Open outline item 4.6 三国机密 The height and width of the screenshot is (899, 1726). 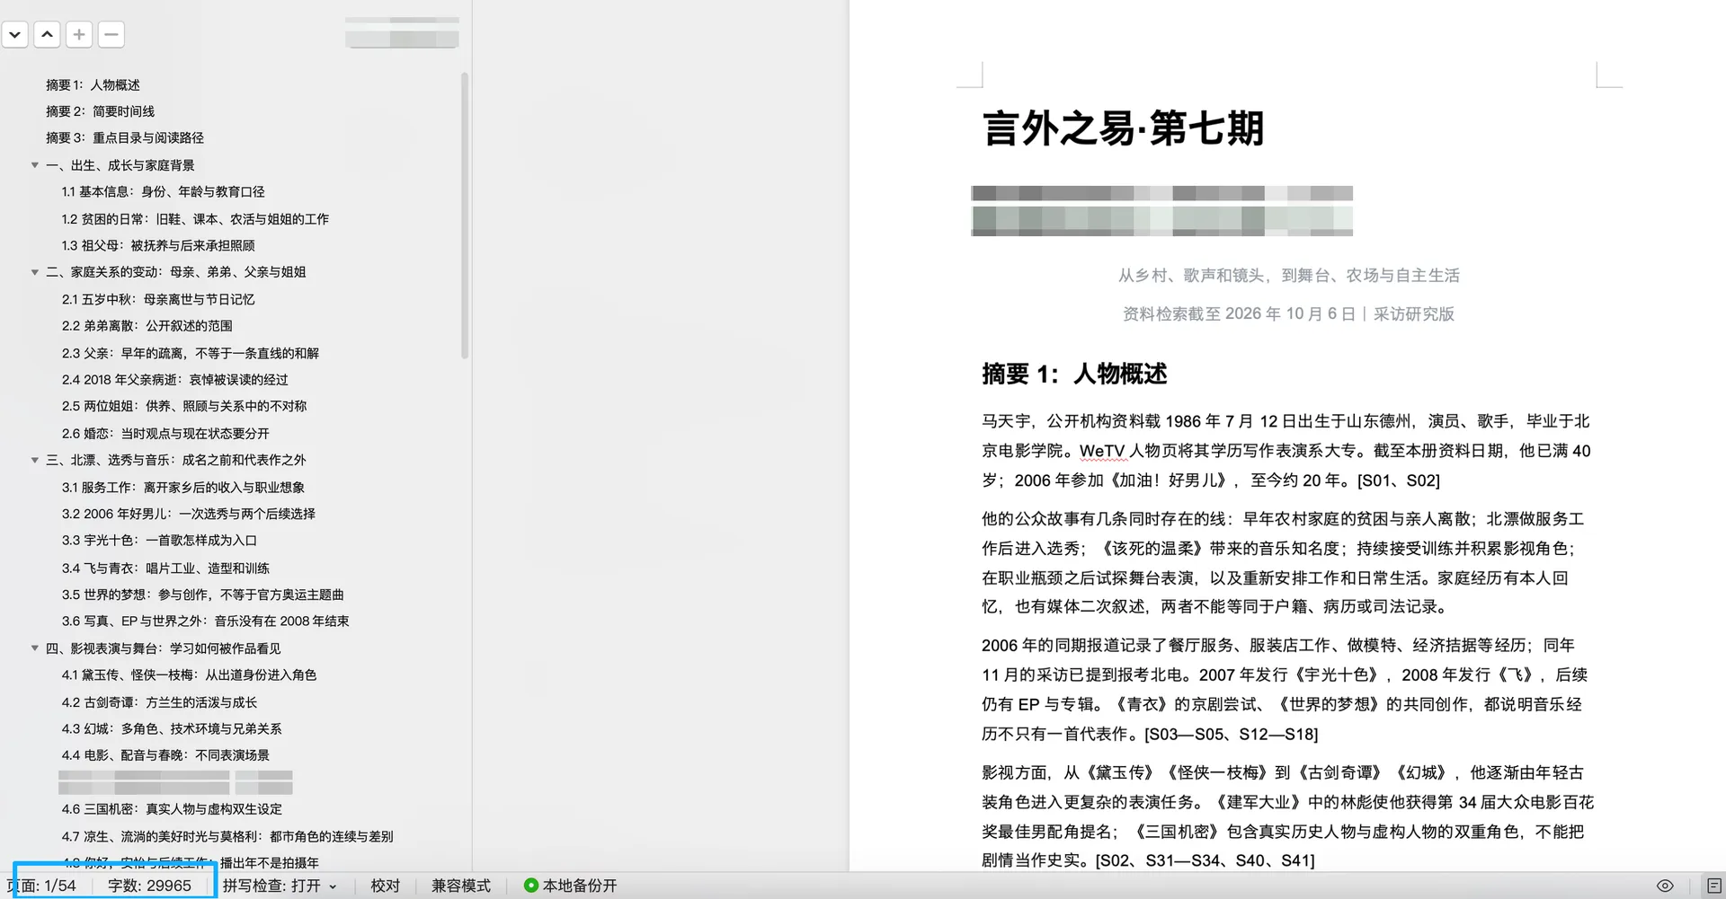pos(172,808)
